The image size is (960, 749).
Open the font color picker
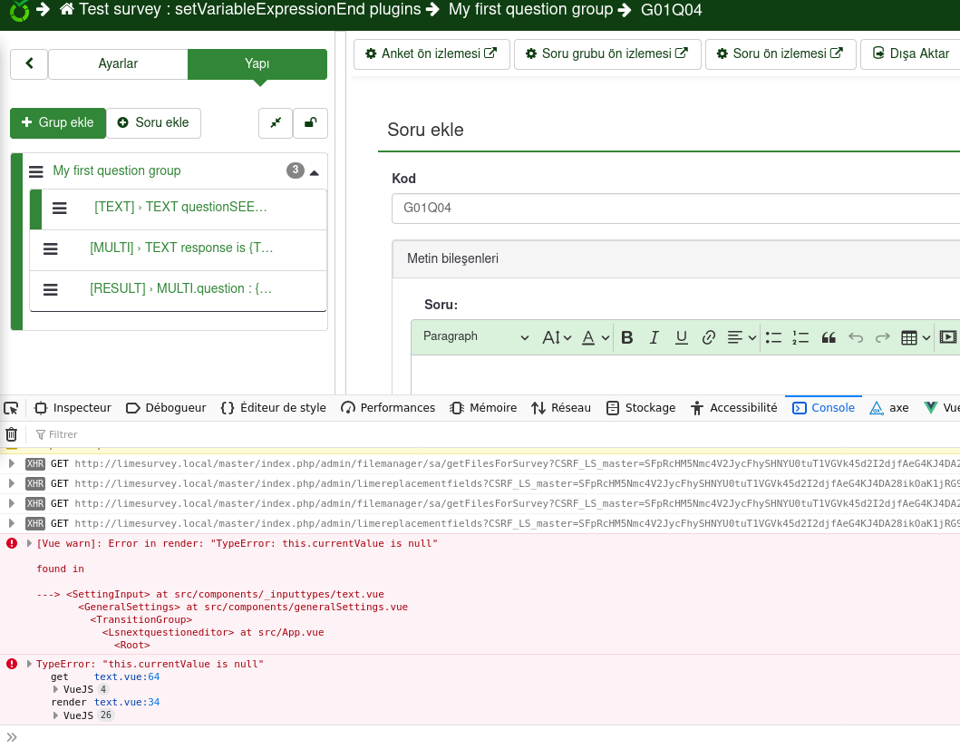click(x=595, y=337)
